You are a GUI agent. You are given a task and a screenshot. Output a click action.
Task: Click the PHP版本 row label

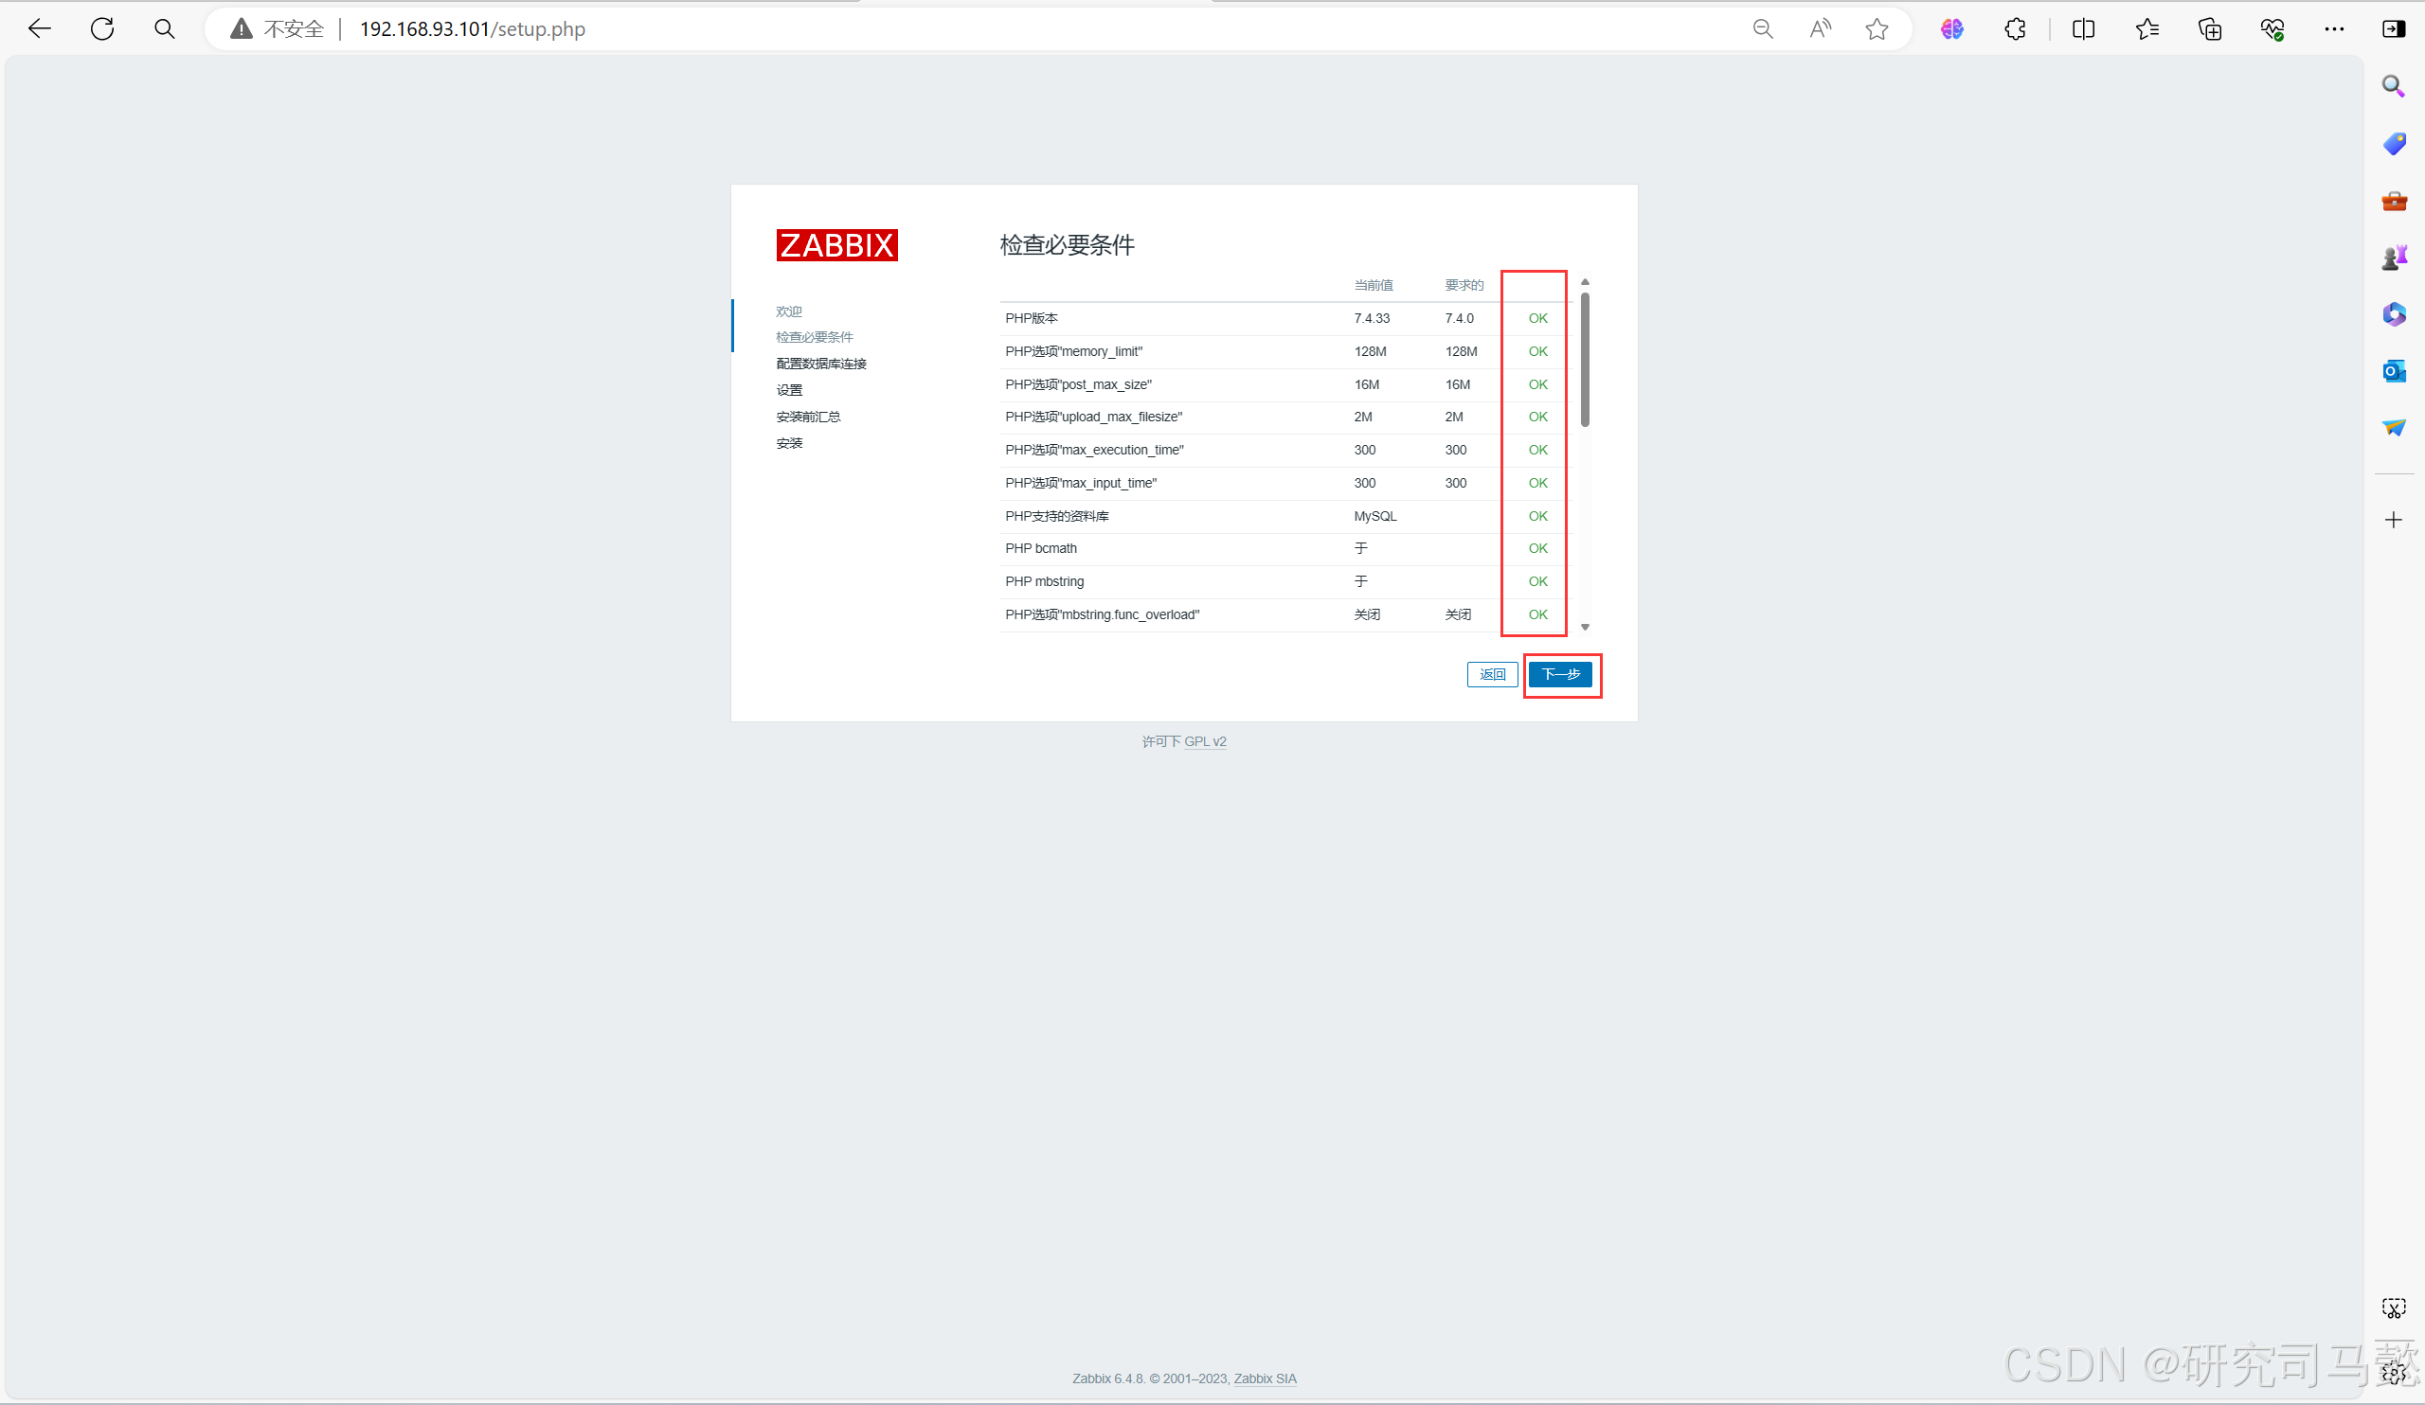(1032, 318)
